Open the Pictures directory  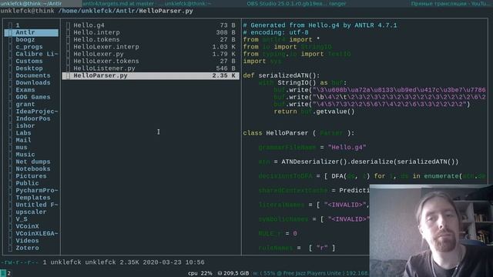click(31, 176)
